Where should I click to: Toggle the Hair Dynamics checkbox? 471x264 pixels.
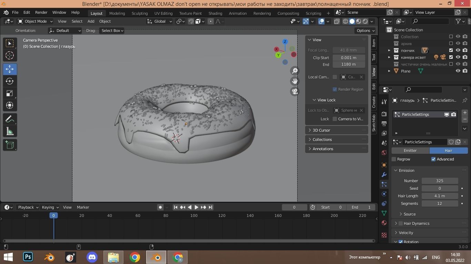(x=401, y=223)
